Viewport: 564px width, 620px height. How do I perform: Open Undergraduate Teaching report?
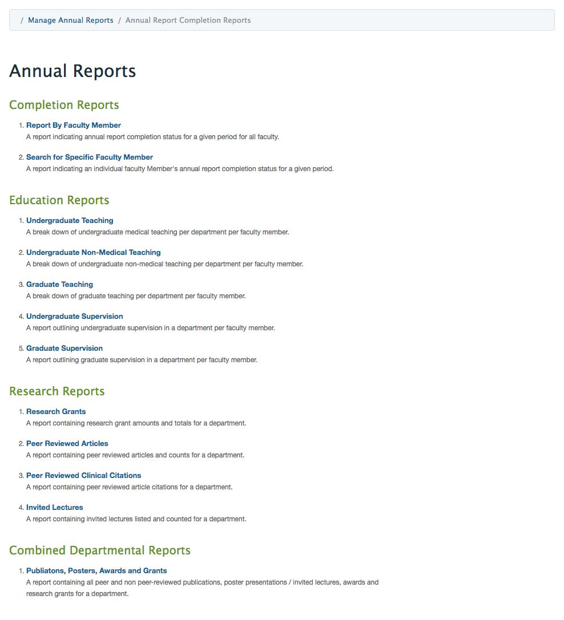coord(70,221)
